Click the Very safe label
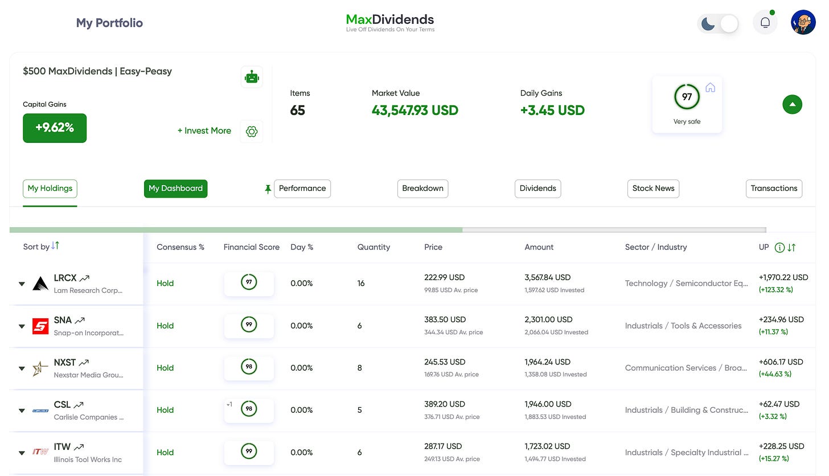Image resolution: width=829 pixels, height=476 pixels. click(687, 121)
